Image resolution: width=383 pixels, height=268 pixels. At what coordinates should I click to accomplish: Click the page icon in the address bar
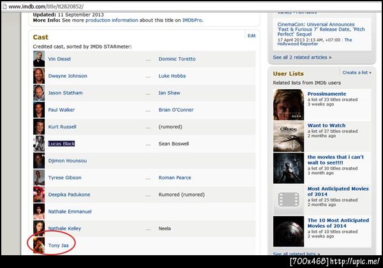tap(4, 6)
